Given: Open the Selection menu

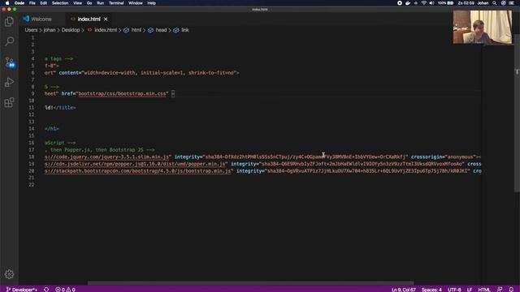Looking at the screenshot, I should click(x=60, y=3).
